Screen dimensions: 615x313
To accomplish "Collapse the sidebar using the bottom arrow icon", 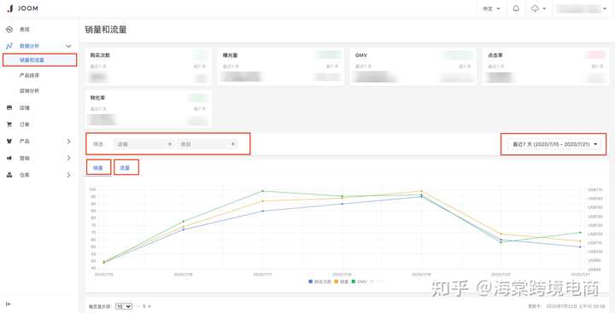I will 9,304.
